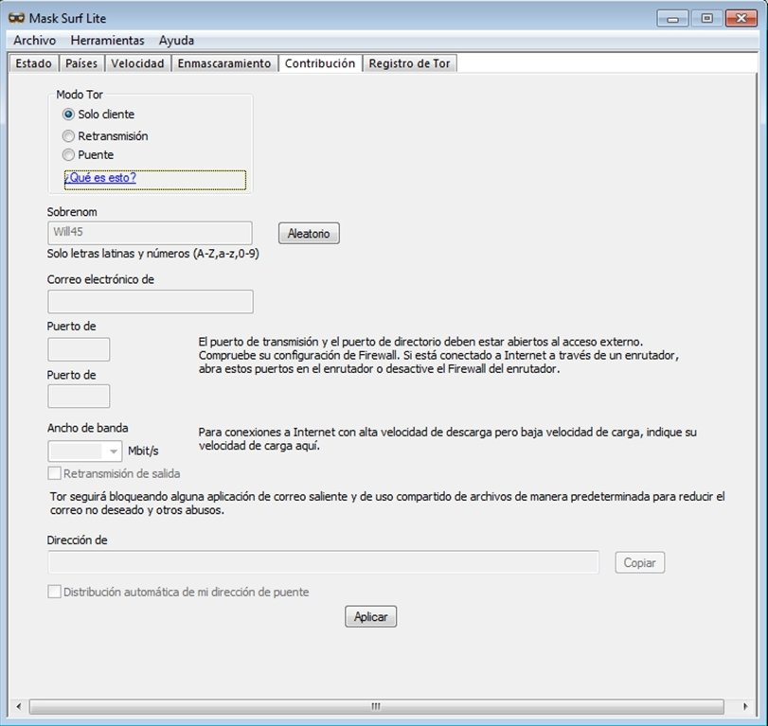The image size is (768, 726).
Task: Choose the Puente radio option
Action: [x=68, y=154]
